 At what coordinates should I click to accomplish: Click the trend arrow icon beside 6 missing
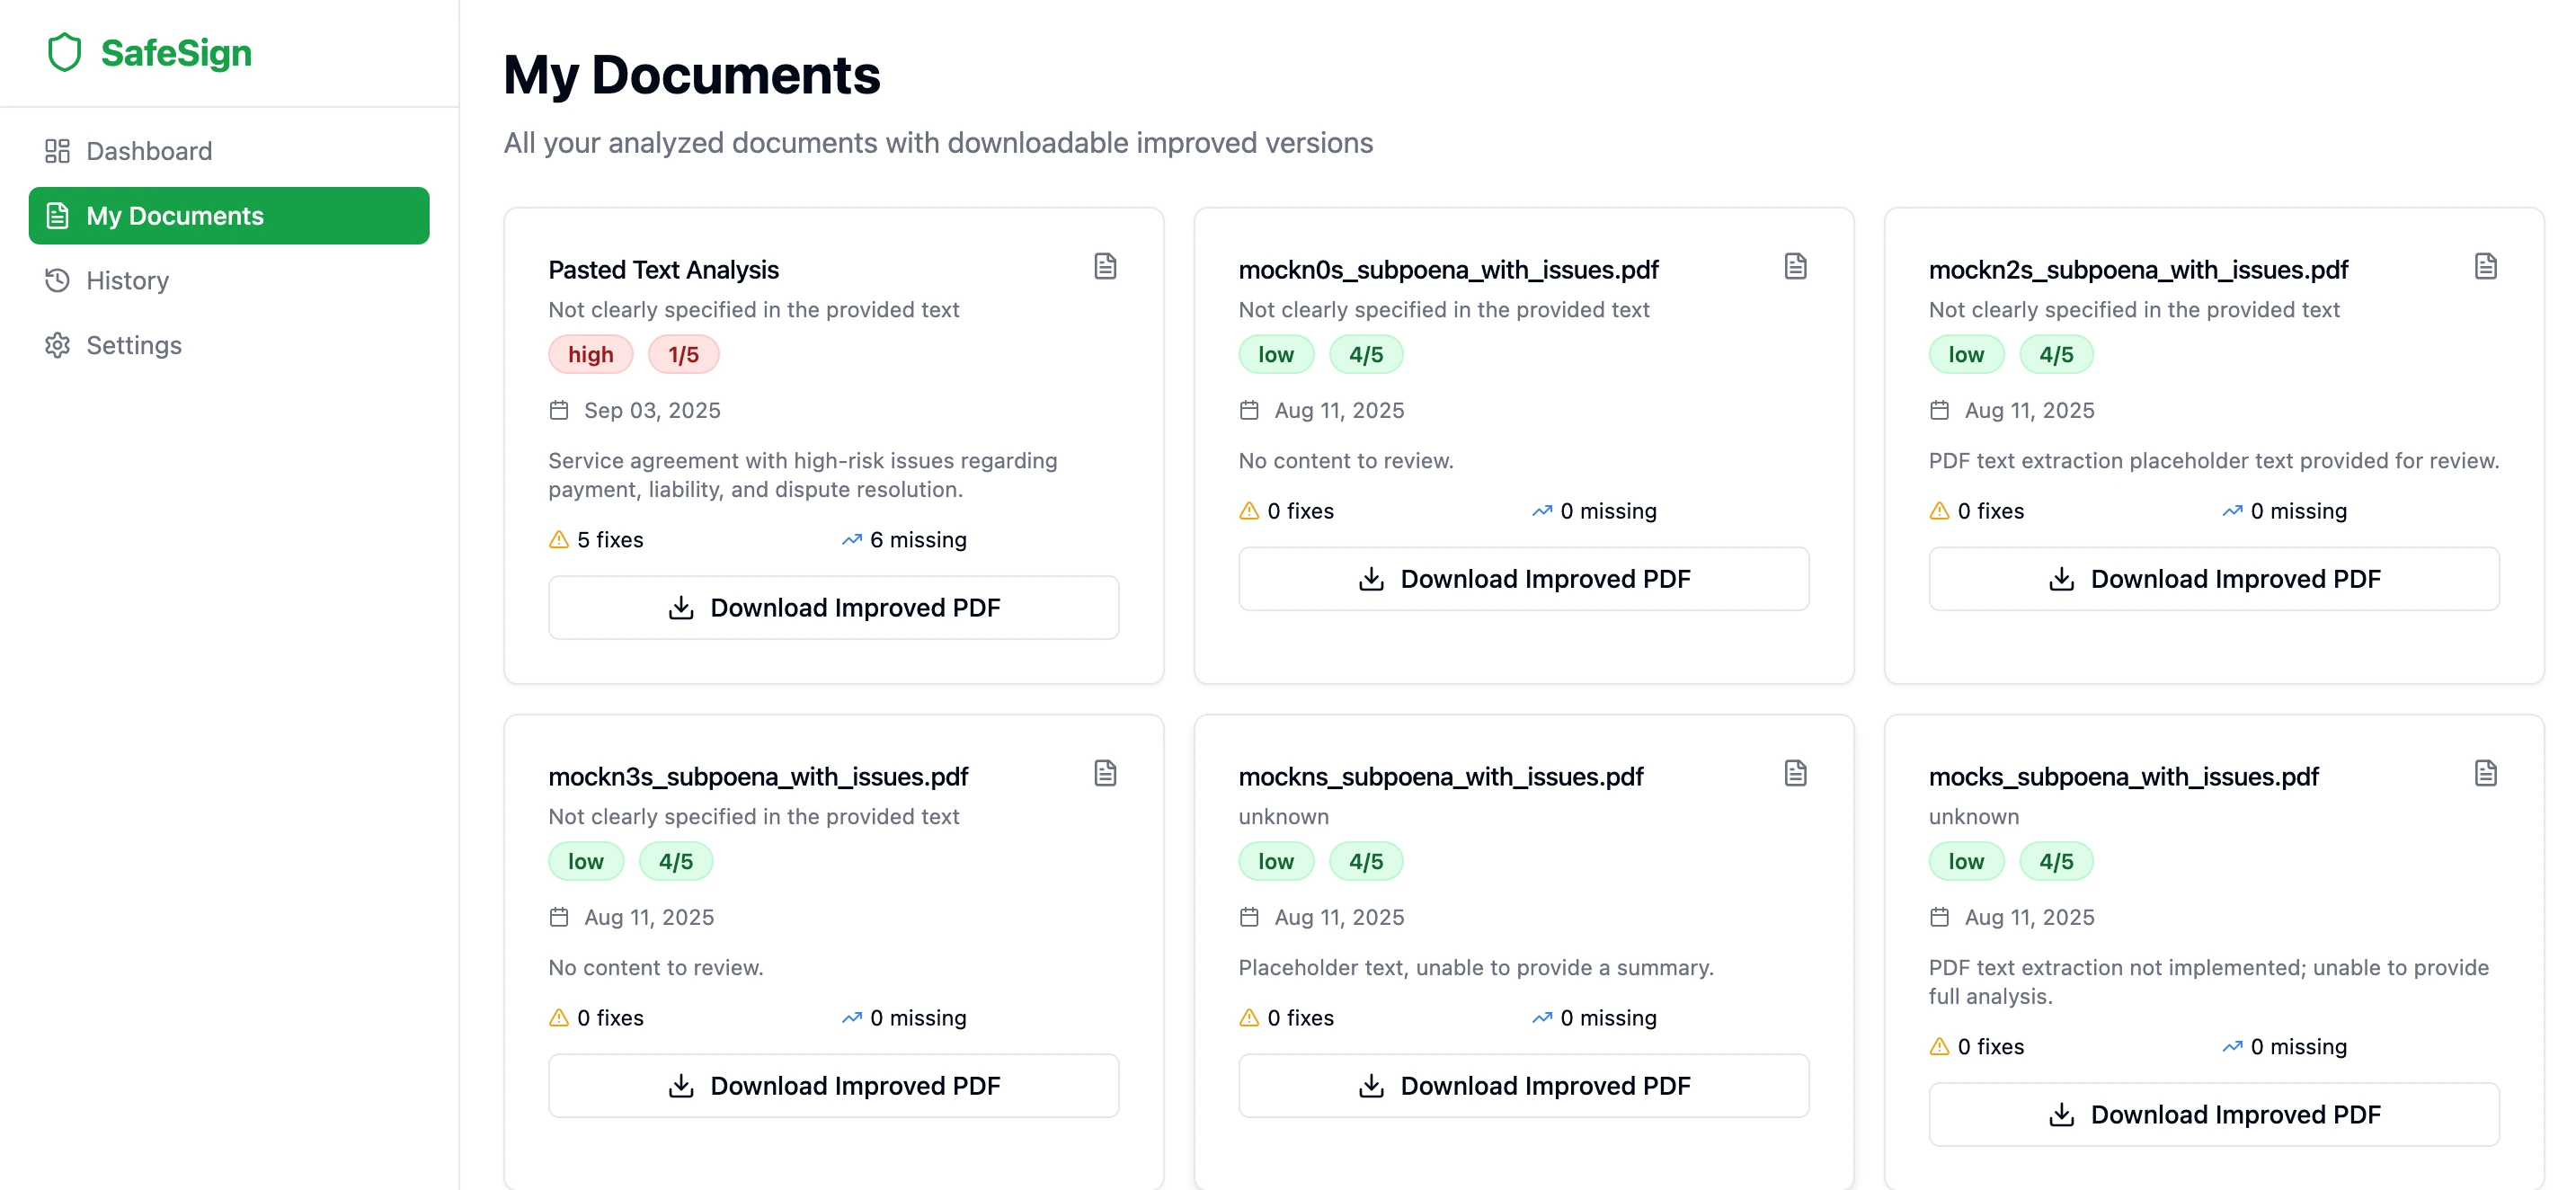[851, 540]
